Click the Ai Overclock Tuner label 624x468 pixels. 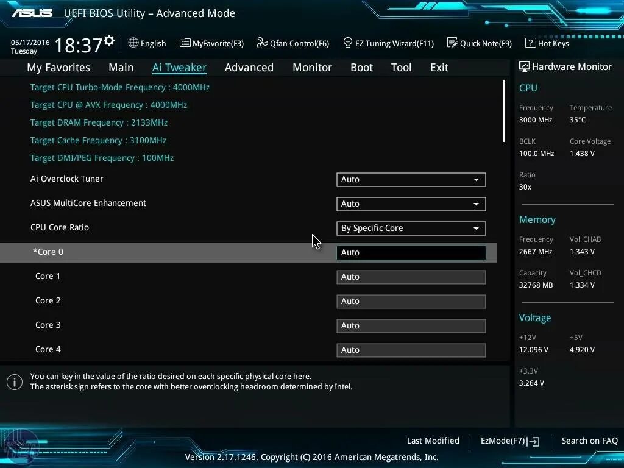click(x=67, y=179)
